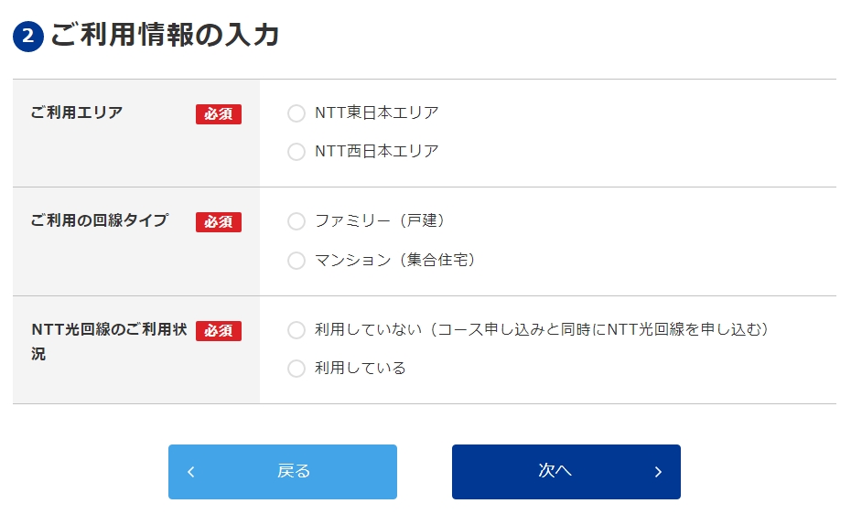The image size is (862, 514).
Task: Click the ご利用情報の入力 heading
Action: click(165, 36)
